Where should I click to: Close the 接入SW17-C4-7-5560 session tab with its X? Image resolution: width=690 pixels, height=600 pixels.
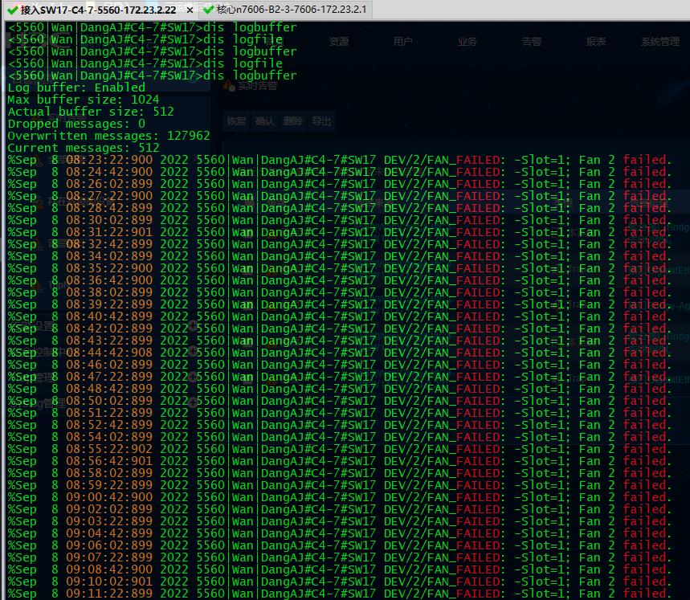tap(190, 10)
